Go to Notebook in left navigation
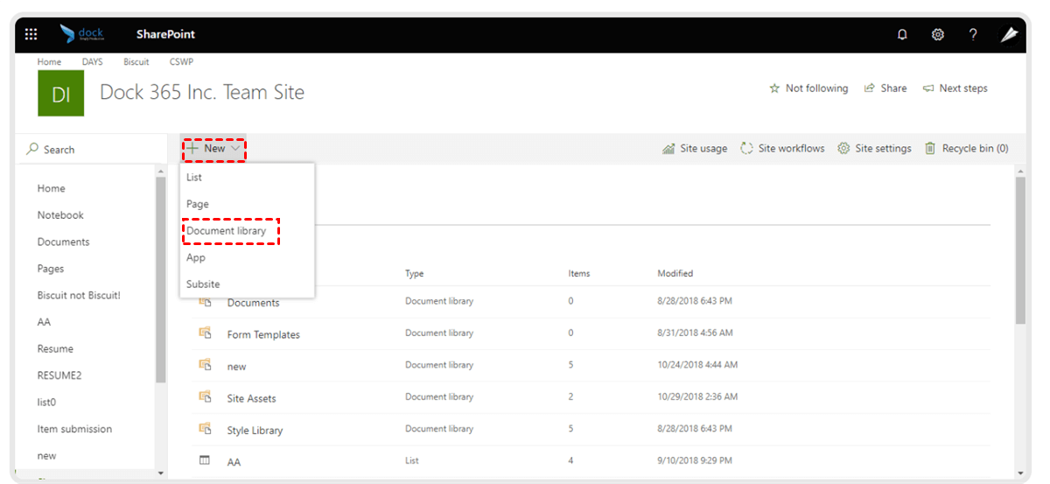The image size is (1050, 484). [x=60, y=215]
